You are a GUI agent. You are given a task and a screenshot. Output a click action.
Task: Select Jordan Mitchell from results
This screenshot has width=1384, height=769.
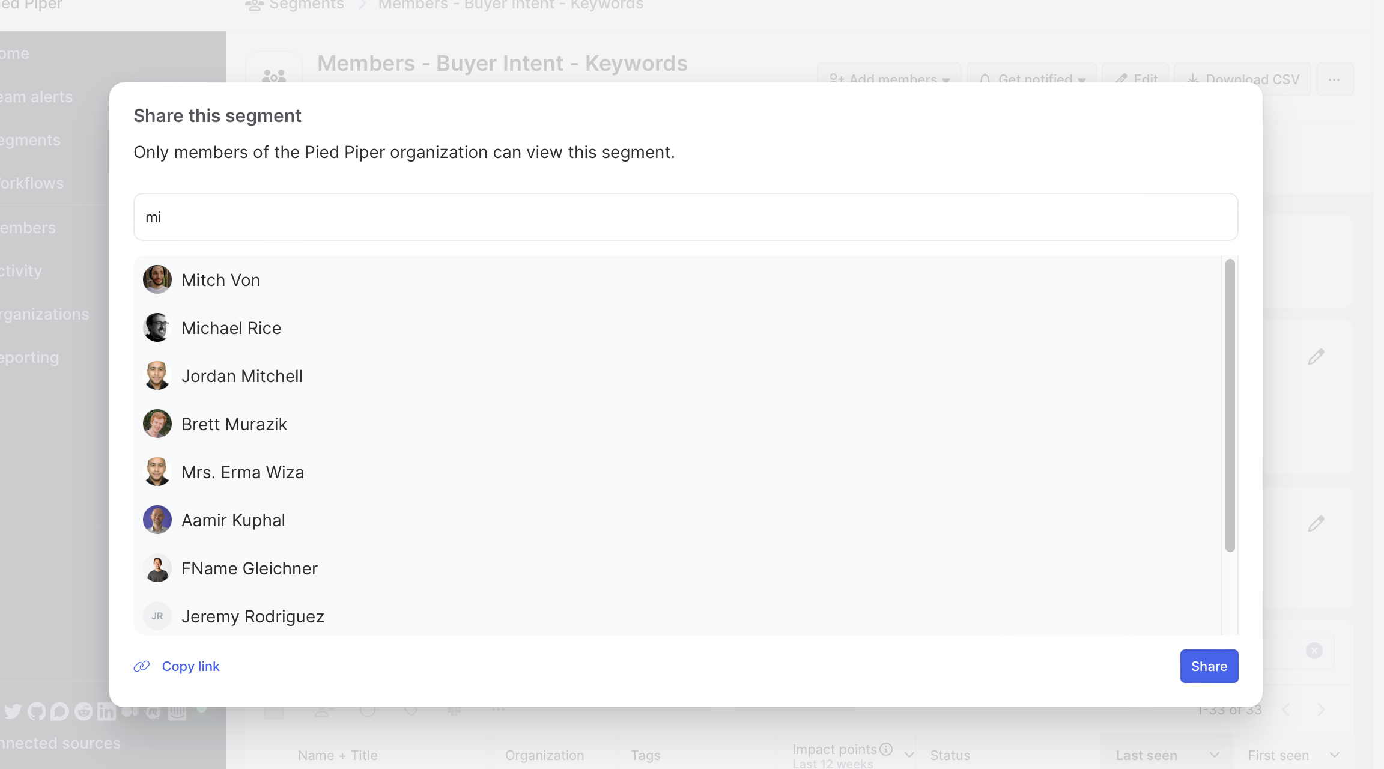[242, 376]
